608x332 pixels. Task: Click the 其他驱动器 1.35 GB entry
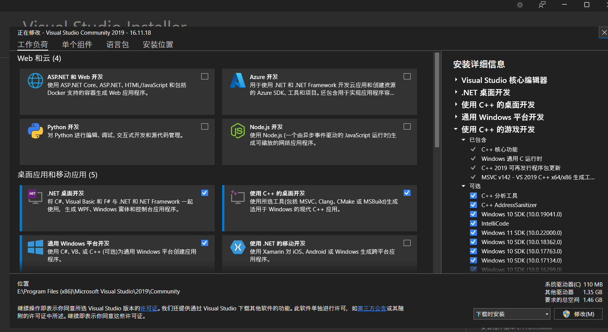pos(573,292)
